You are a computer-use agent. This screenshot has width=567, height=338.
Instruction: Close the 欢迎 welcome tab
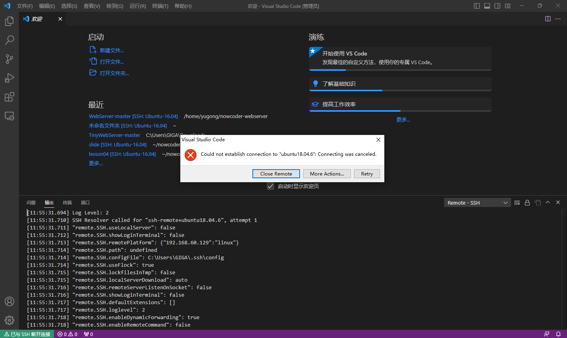pos(60,19)
